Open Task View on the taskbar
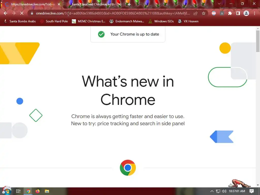Screen dimensions: 260x195 pos(18,191)
